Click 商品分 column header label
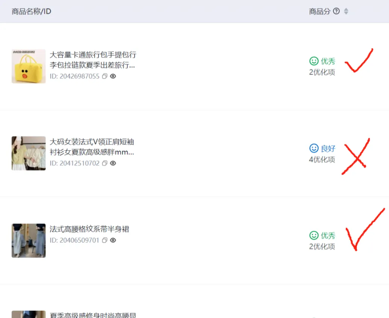Image resolution: width=389 pixels, height=318 pixels. 319,11
